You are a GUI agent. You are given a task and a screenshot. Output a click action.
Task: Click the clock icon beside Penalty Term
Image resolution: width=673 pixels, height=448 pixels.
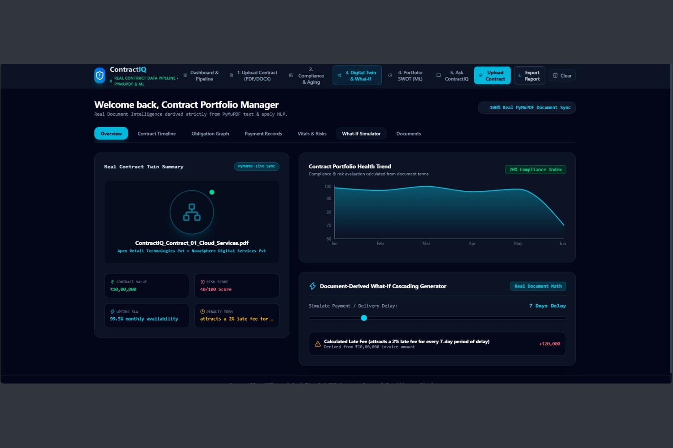(202, 311)
